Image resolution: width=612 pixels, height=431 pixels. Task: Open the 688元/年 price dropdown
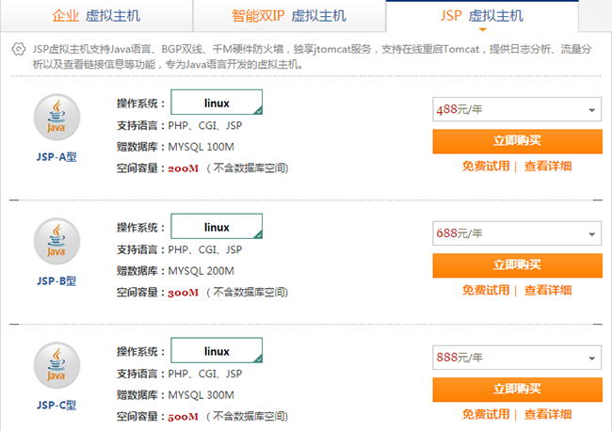tap(517, 233)
